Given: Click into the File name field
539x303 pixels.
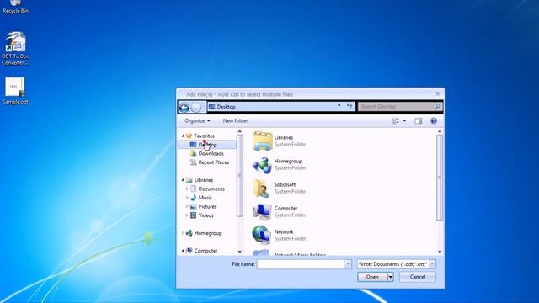Looking at the screenshot, I should pyautogui.click(x=302, y=264).
